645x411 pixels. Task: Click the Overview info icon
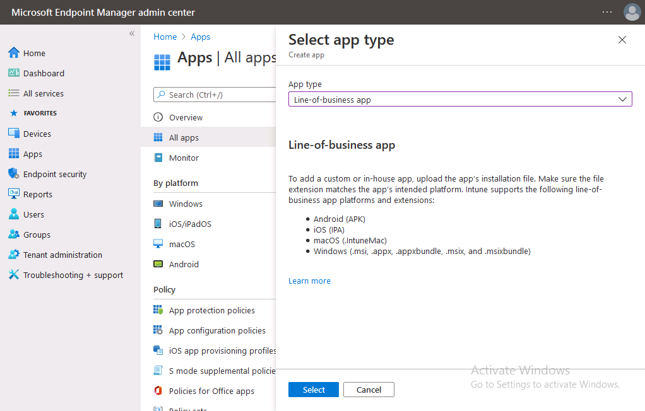[158, 117]
